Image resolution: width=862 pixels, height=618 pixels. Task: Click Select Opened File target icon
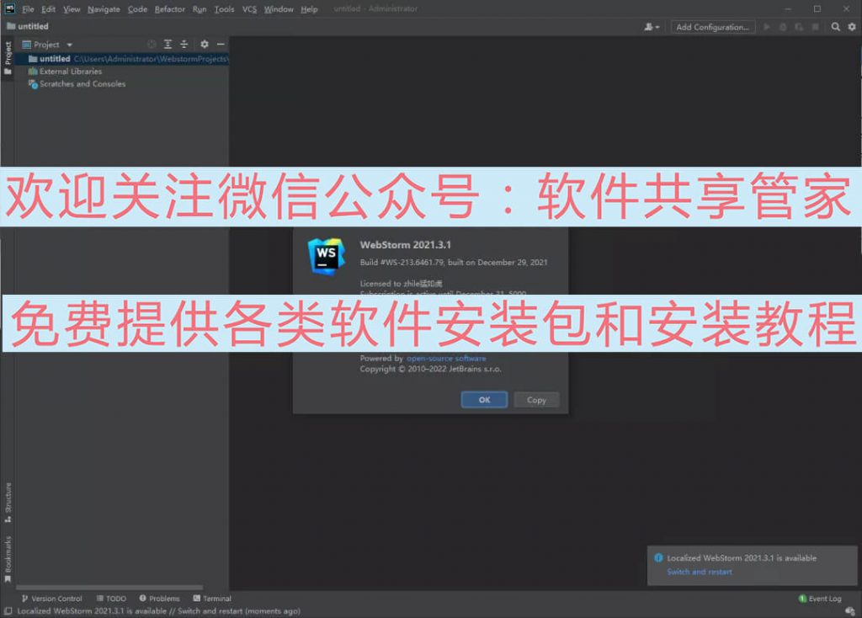[152, 45]
